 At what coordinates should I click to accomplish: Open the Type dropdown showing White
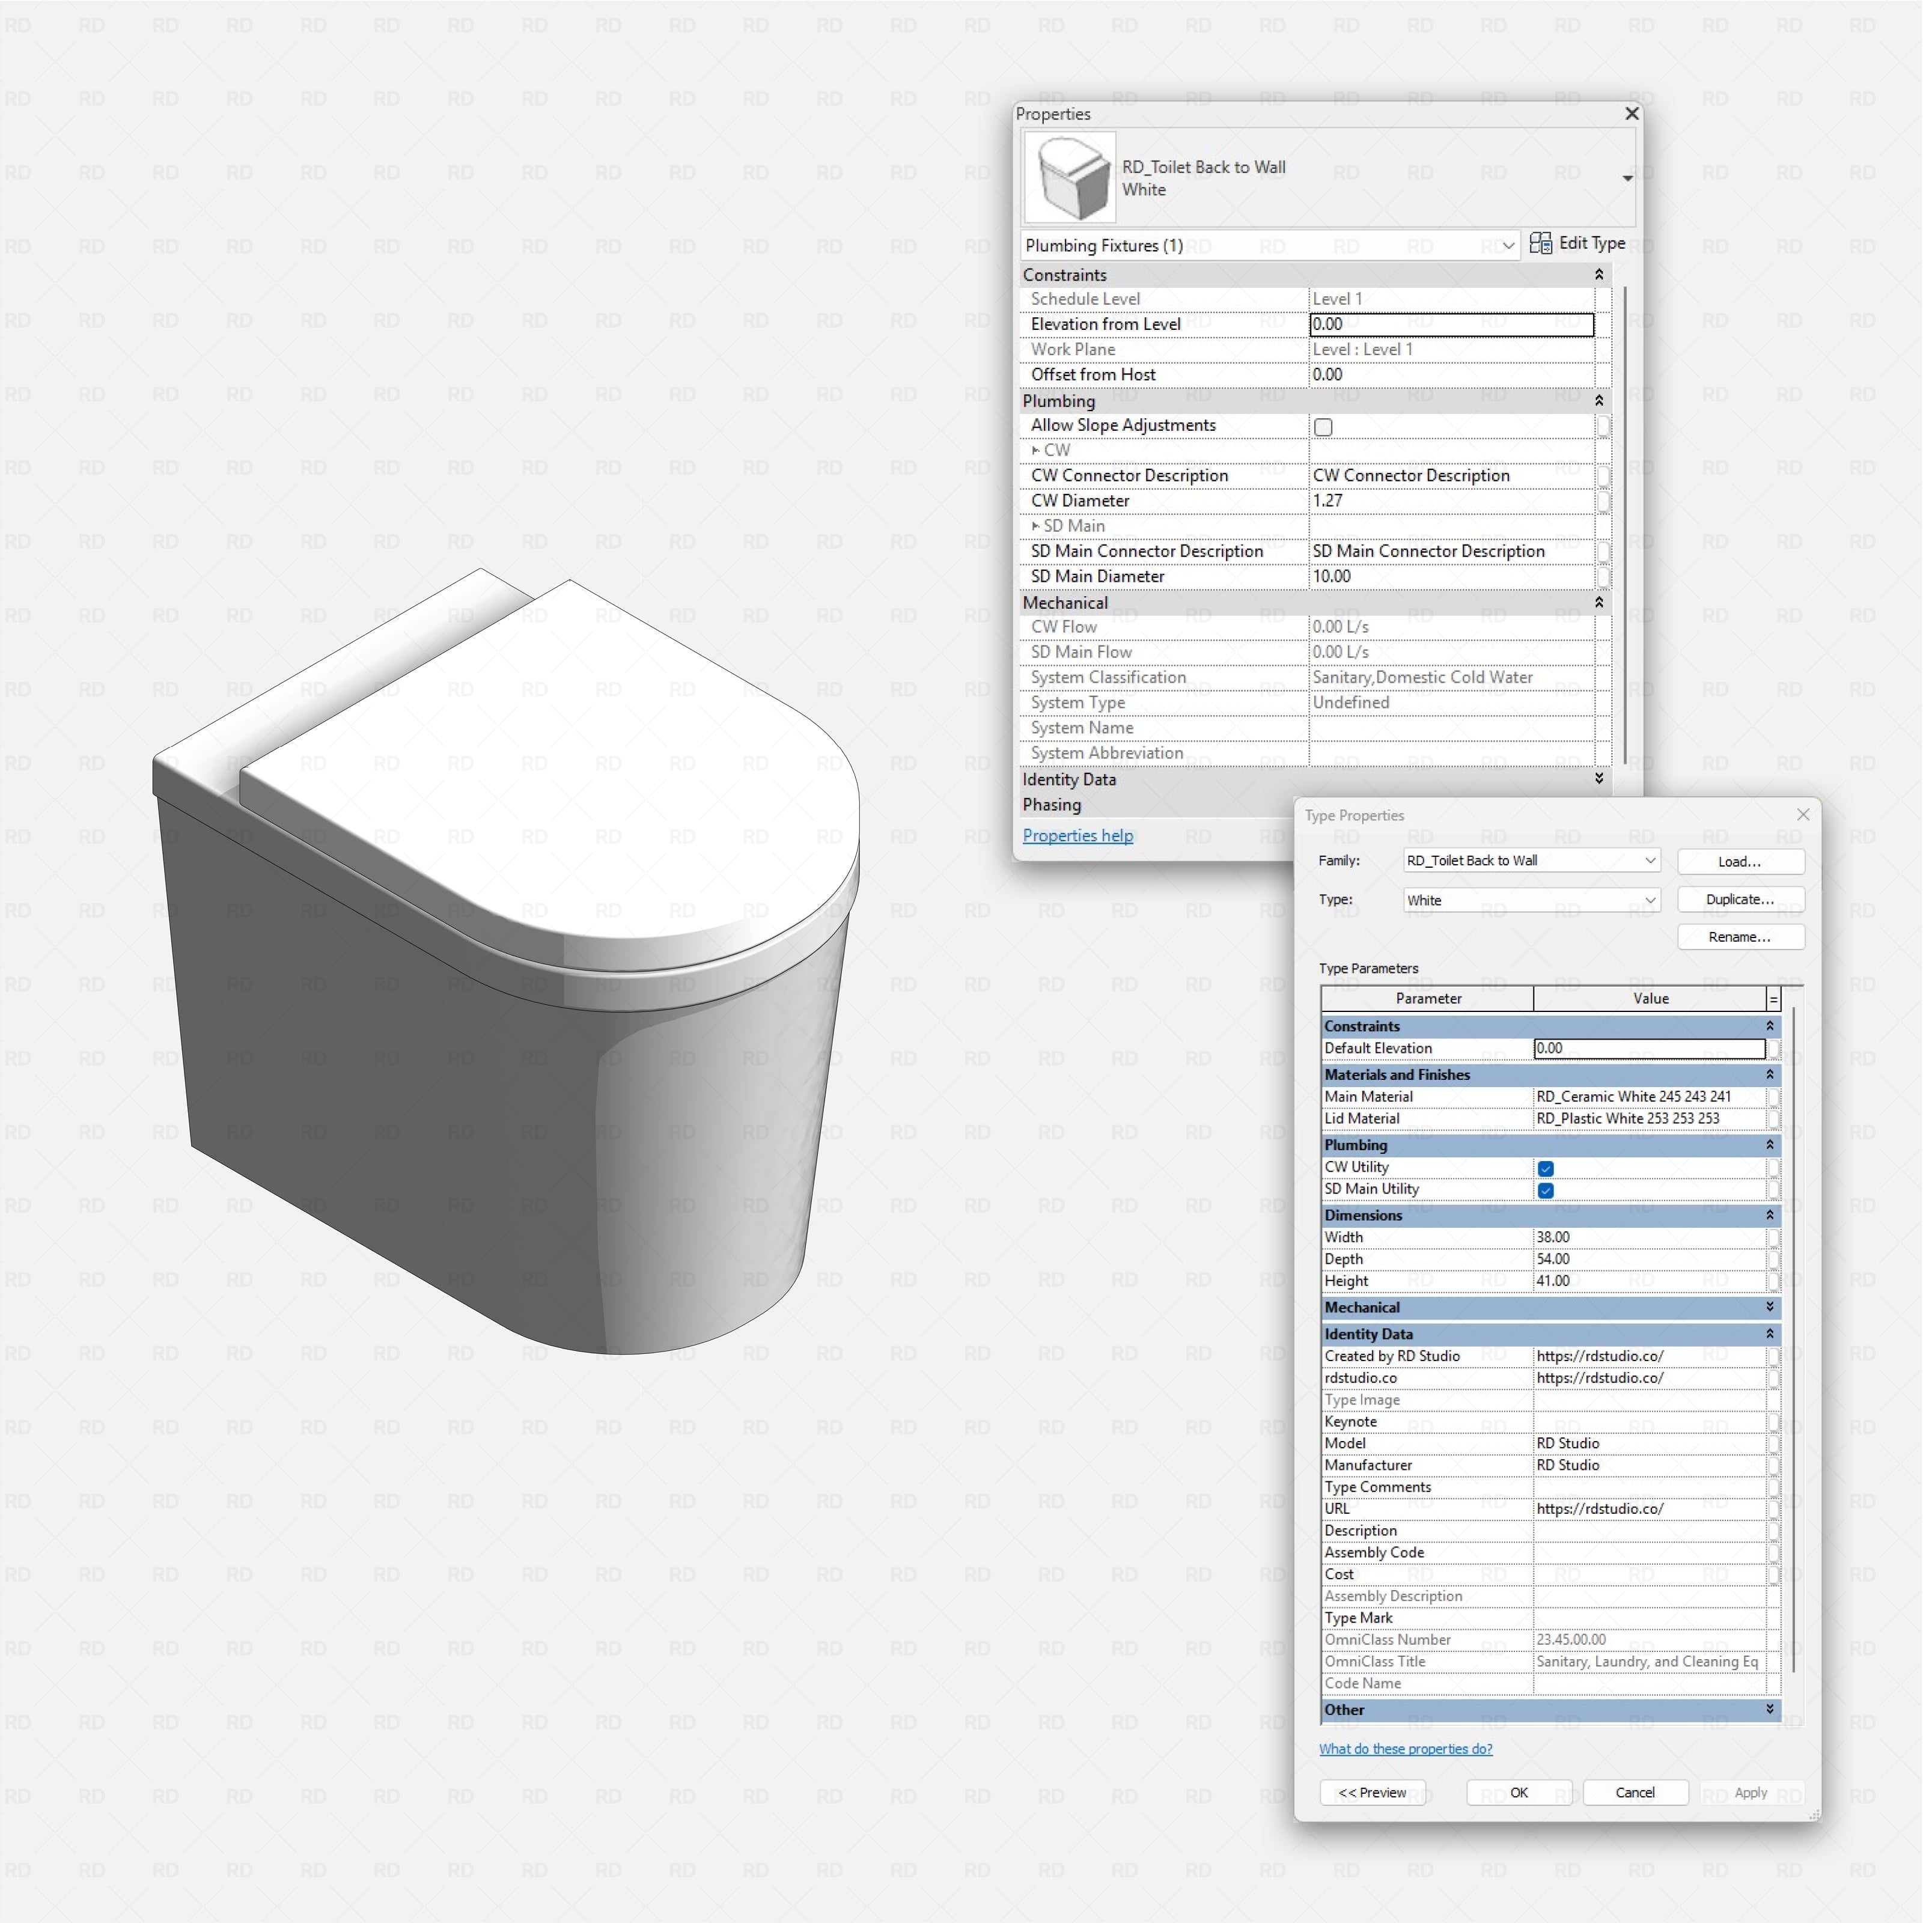(1532, 900)
